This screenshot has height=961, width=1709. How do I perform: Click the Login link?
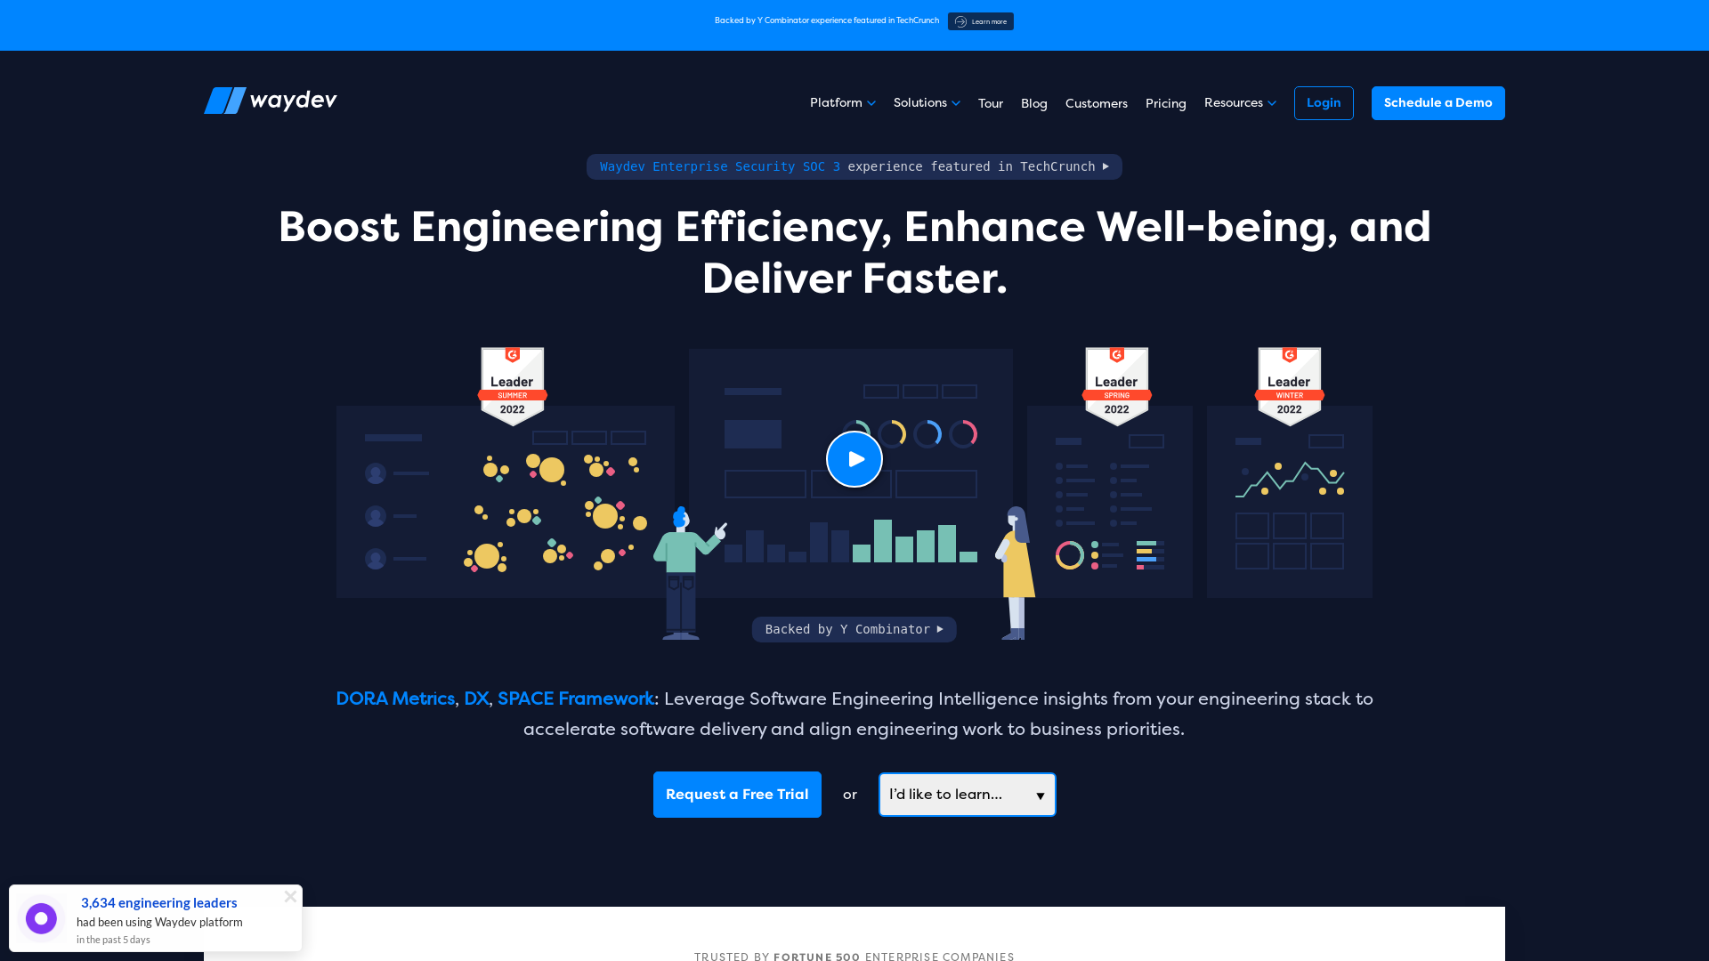[1323, 103]
